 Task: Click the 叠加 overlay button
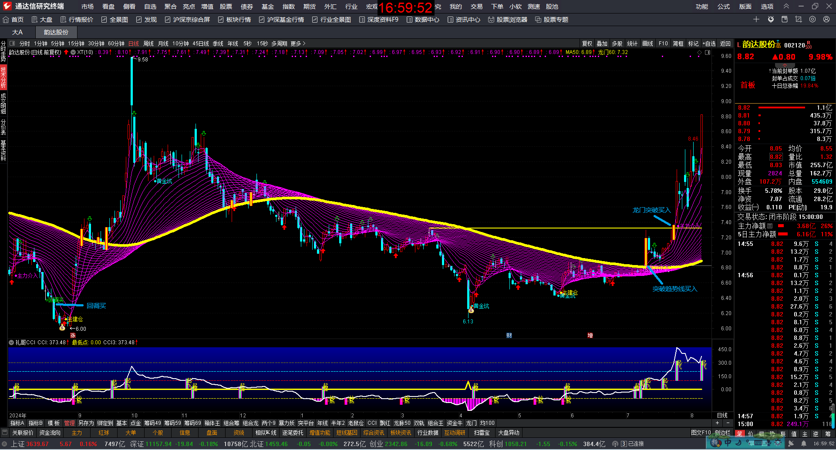click(602, 44)
